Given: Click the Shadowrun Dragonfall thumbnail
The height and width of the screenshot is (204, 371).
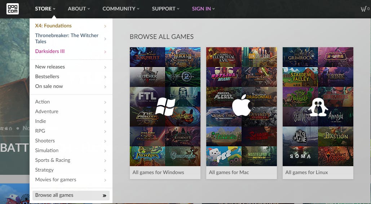Looking at the screenshot, I should [x=259, y=97].
